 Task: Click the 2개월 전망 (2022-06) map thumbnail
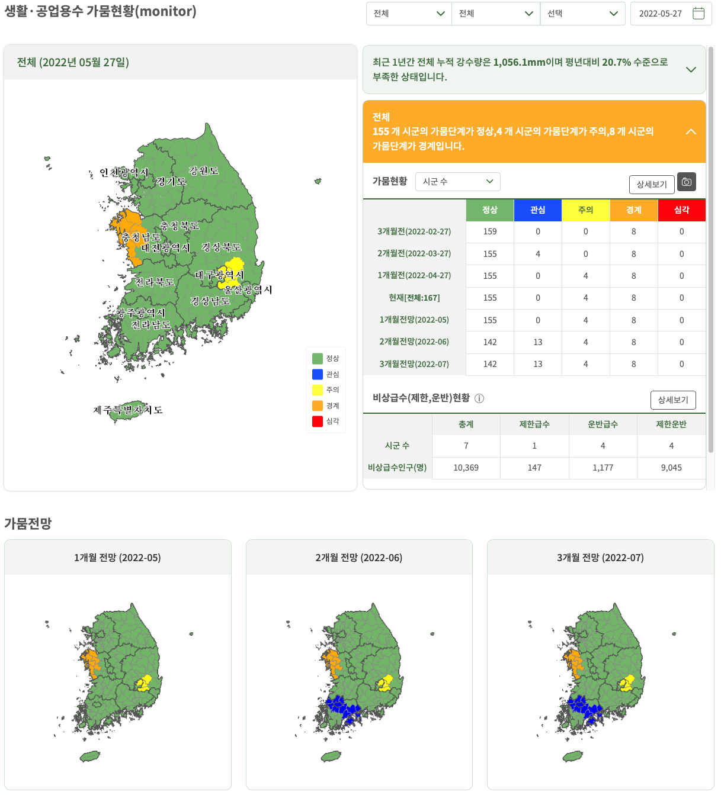coord(359,681)
